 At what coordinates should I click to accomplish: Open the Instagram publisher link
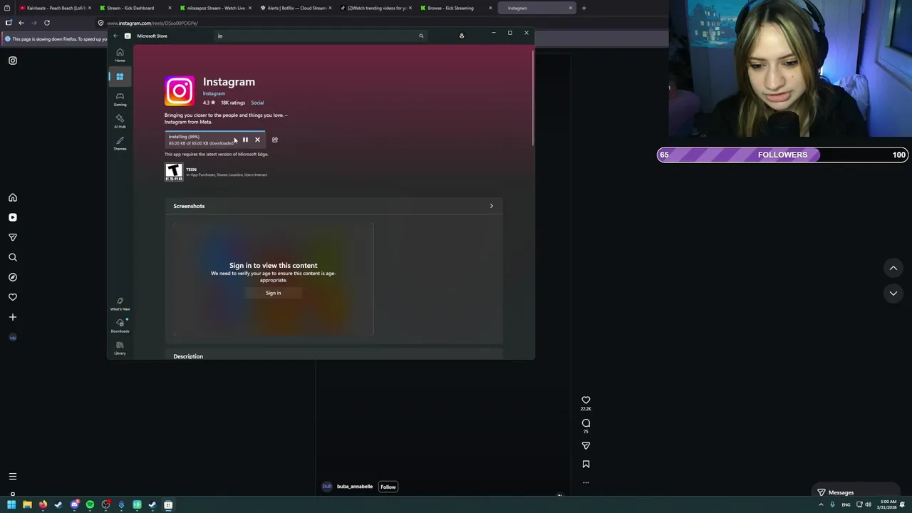tap(214, 93)
